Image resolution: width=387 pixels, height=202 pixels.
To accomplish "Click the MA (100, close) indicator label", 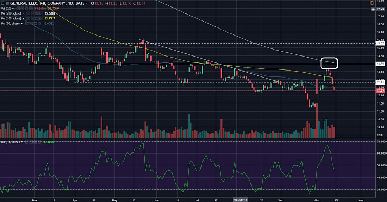I will [x=11, y=18].
